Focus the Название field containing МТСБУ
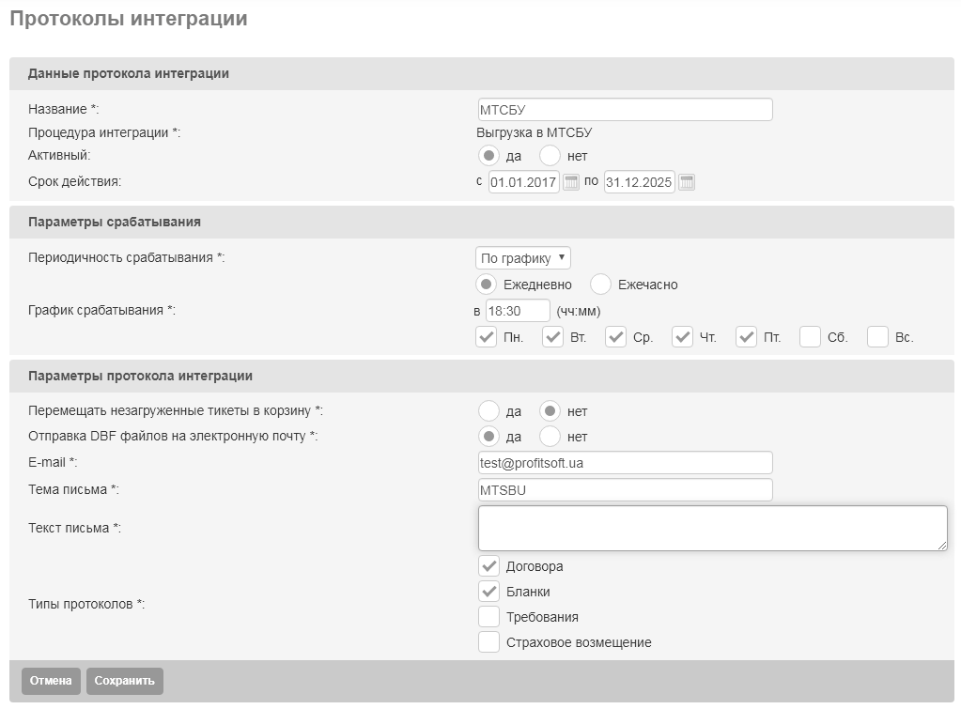The height and width of the screenshot is (709, 961). (625, 110)
